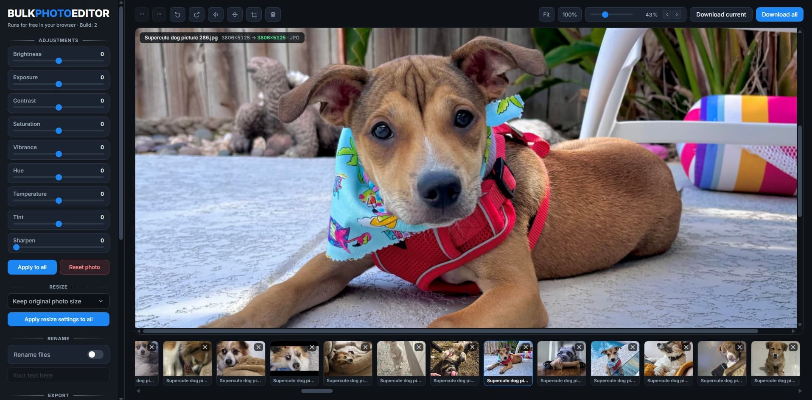Open the Keep original photo size dropdown
812x400 pixels.
pos(59,301)
